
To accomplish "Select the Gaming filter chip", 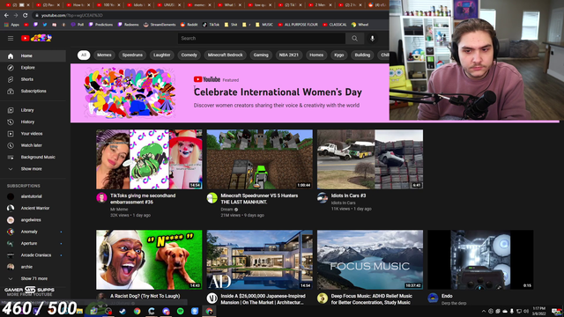I will click(261, 55).
